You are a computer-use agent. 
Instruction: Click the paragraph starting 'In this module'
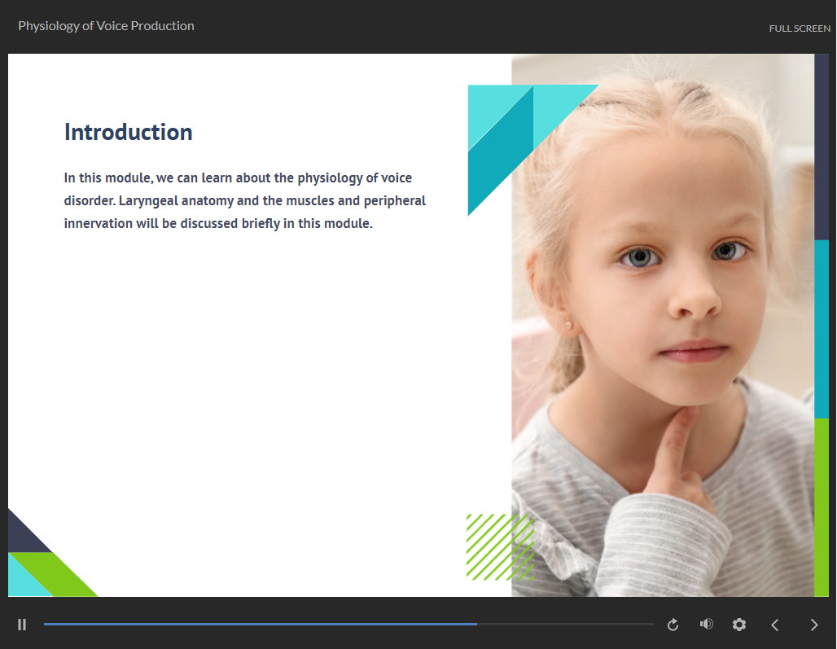coord(245,200)
